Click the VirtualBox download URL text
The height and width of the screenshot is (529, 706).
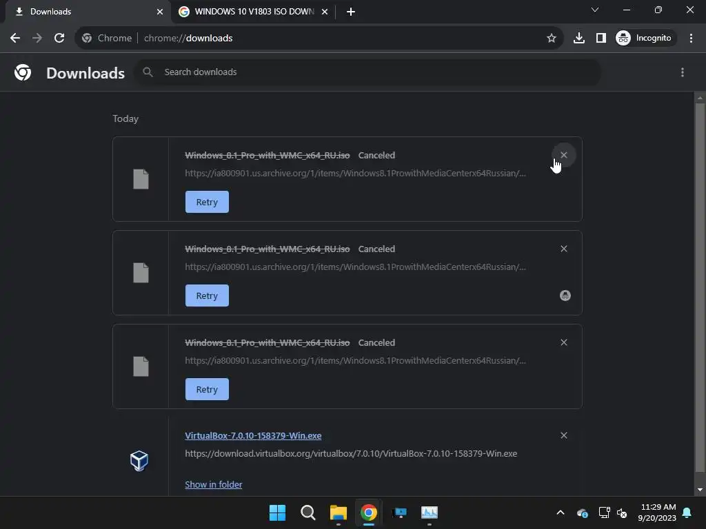351,453
